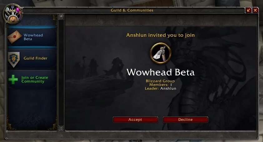Image resolution: width=263 pixels, height=142 pixels.
Task: Open the Guild Finder entry
Action: click(x=32, y=58)
